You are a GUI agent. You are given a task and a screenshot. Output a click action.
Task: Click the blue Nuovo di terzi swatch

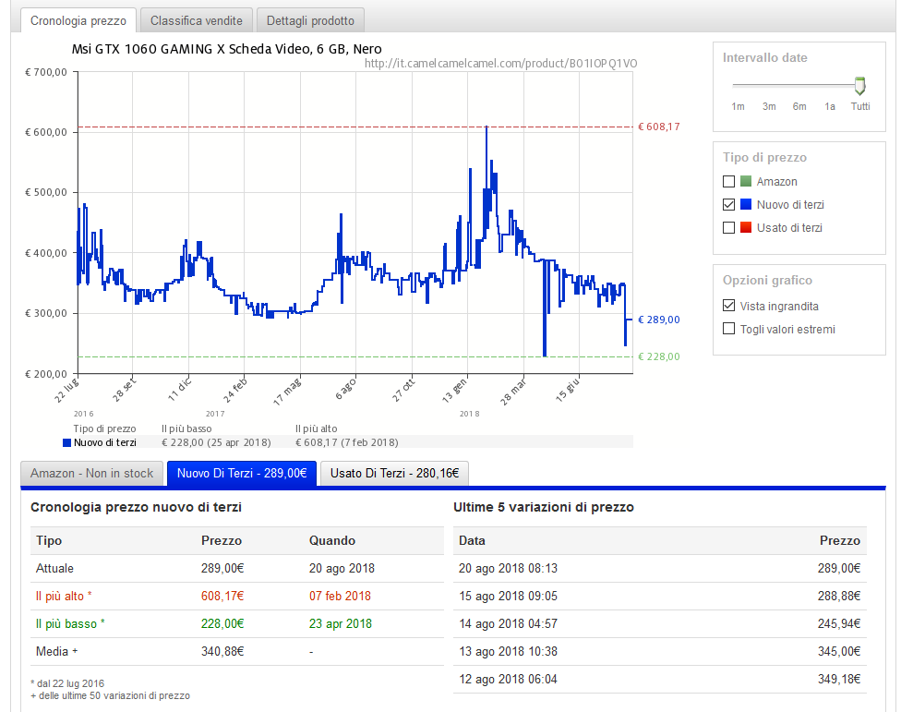tap(746, 205)
